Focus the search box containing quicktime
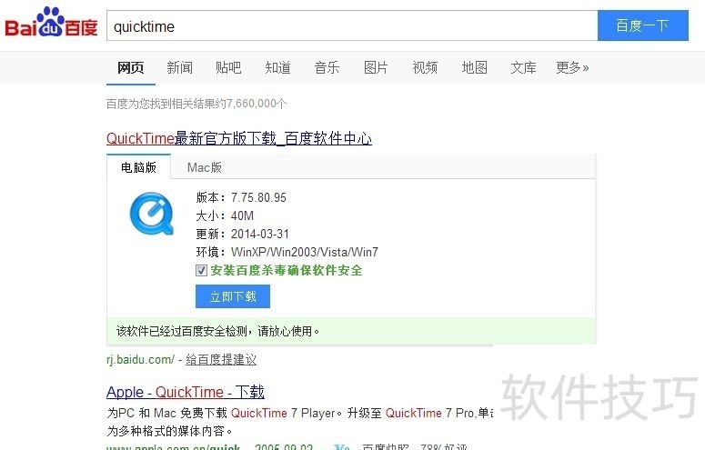The height and width of the screenshot is (450, 705). tap(352, 26)
